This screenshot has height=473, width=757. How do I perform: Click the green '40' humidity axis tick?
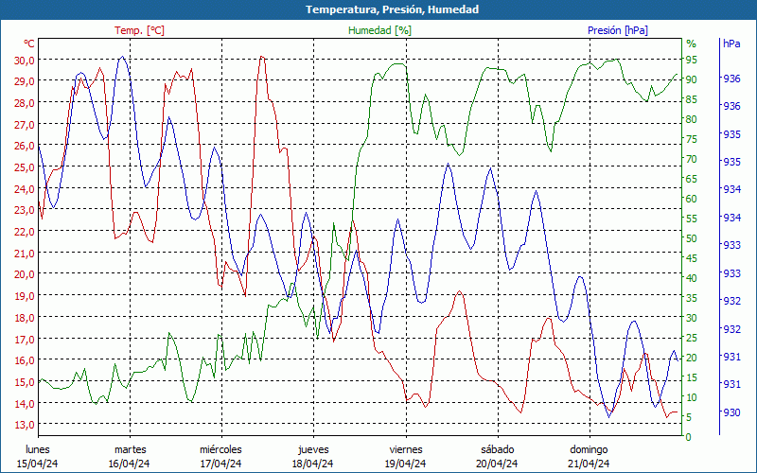(692, 278)
